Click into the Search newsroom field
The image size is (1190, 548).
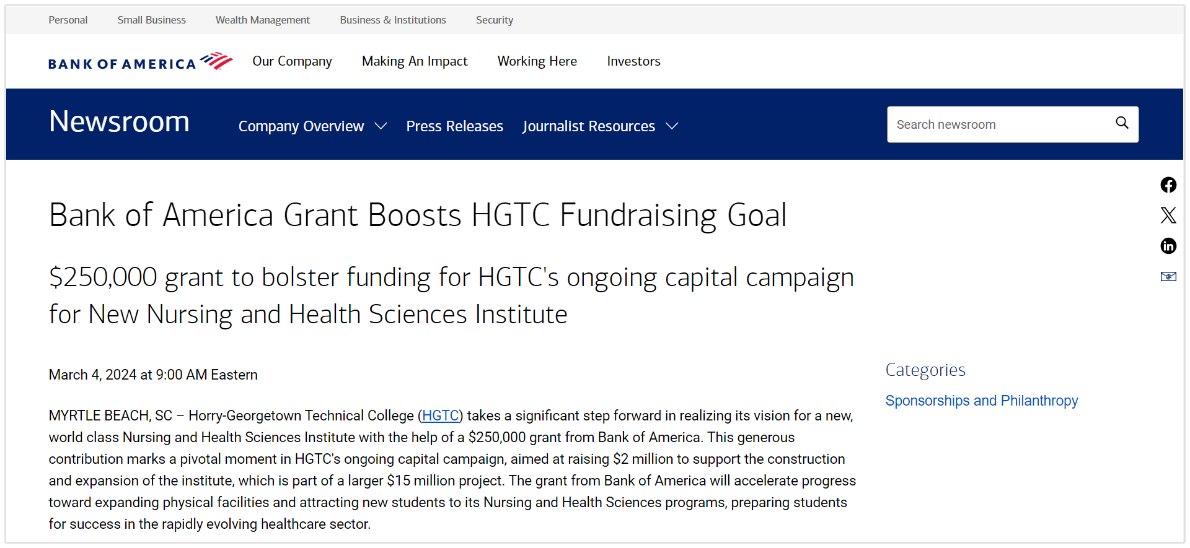coord(998,124)
